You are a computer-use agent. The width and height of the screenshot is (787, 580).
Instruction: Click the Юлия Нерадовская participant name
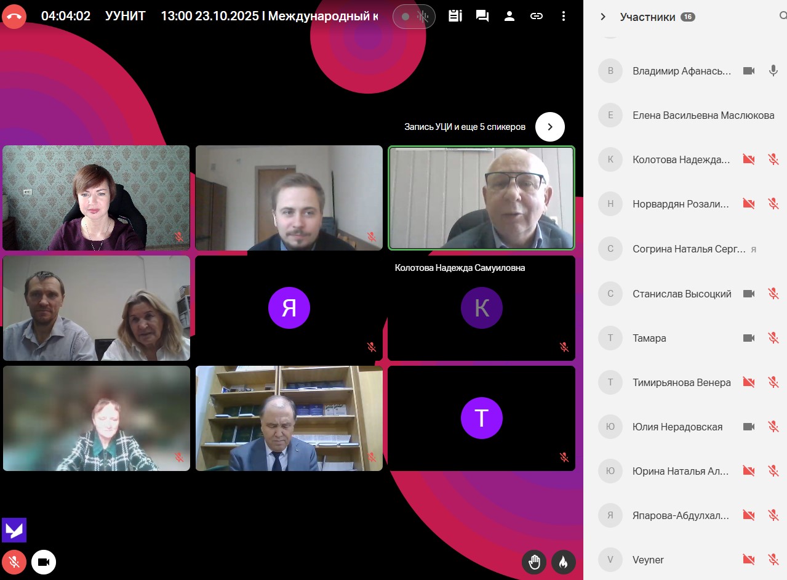677,427
